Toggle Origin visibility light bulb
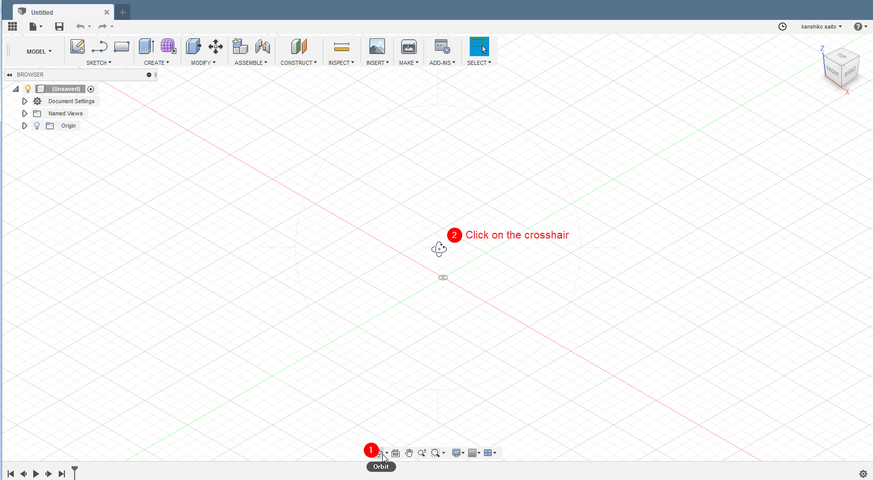The height and width of the screenshot is (480, 873). tap(36, 126)
